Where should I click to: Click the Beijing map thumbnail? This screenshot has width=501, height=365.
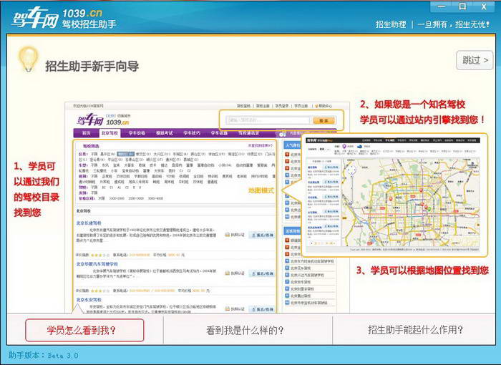point(392,197)
